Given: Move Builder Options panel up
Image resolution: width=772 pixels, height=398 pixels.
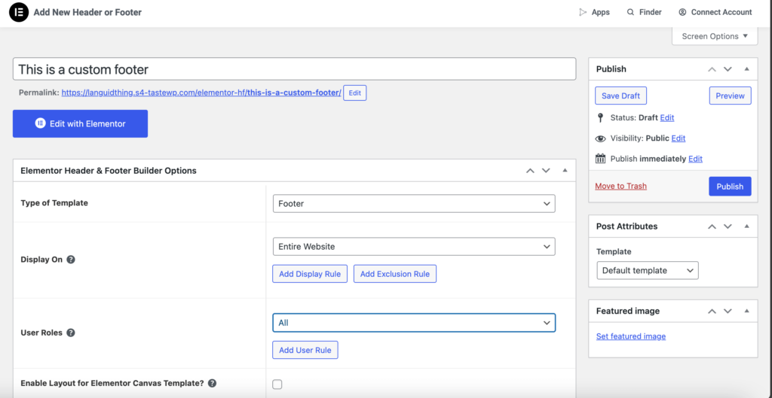Looking at the screenshot, I should (530, 171).
